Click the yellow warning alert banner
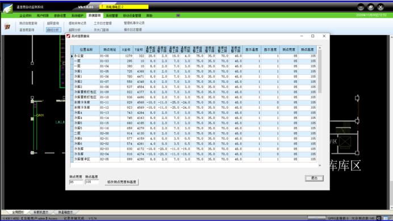Screen dimensions: 393x221 point(124,7)
